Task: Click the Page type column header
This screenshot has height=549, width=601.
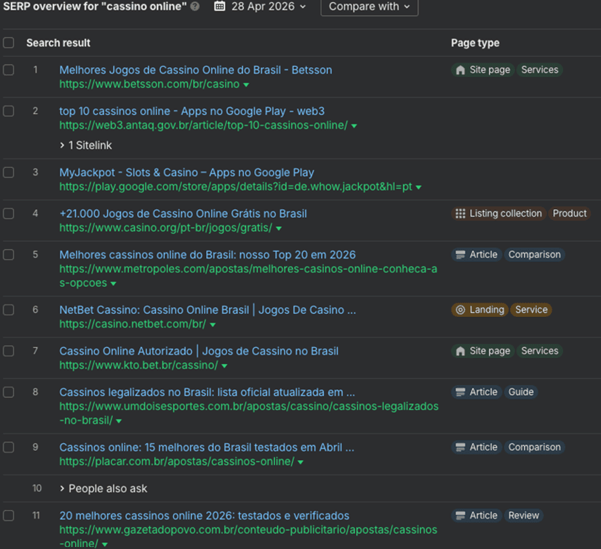Action: pyautogui.click(x=475, y=43)
